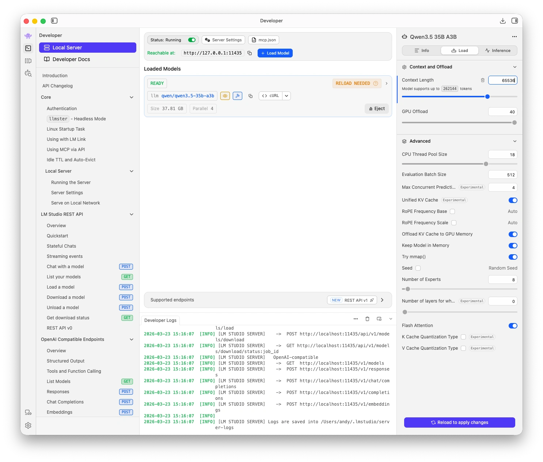Open the cURL dropdown arrow
The height and width of the screenshot is (462, 543).
pyautogui.click(x=286, y=96)
